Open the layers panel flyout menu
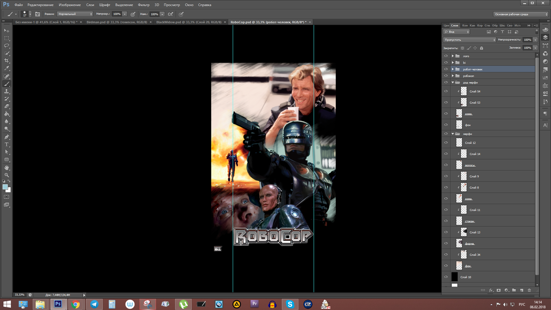Screen dimensions: 551x310 pyautogui.click(x=536, y=25)
